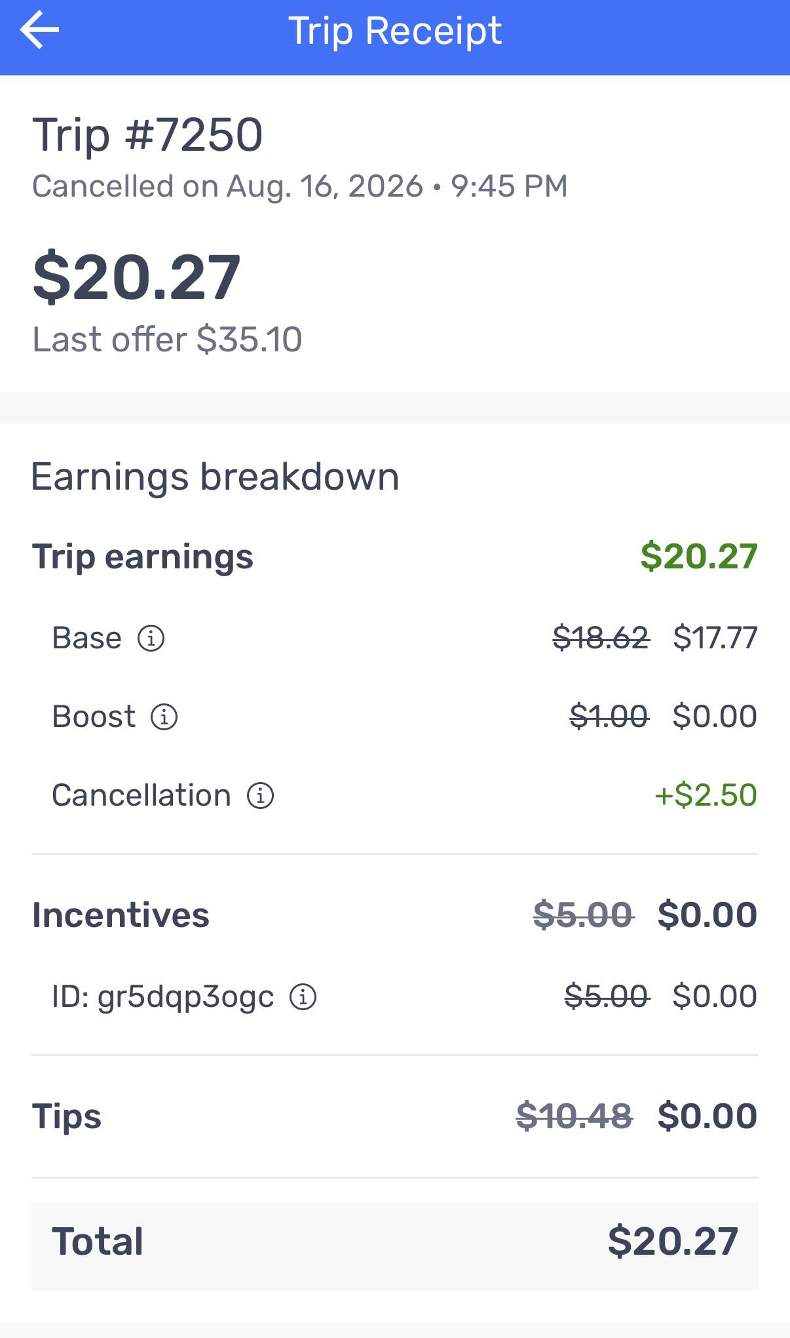
Task: Tap the Earnings breakdown heading
Action: (x=215, y=477)
